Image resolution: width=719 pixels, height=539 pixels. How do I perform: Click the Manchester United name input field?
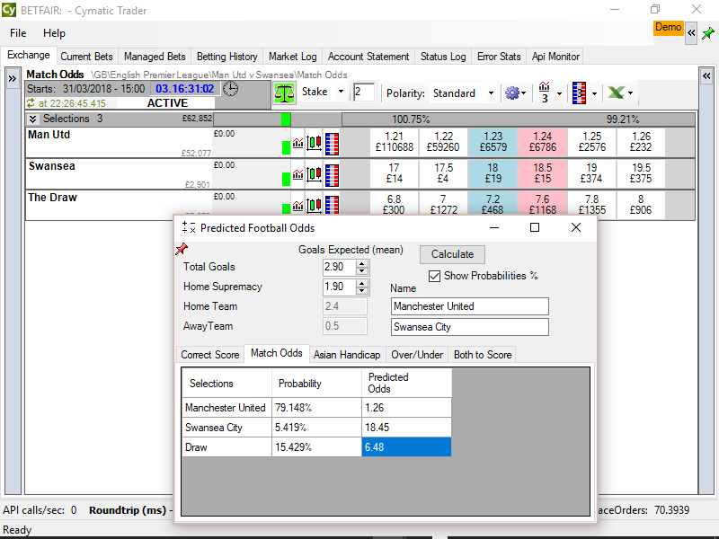coord(469,306)
